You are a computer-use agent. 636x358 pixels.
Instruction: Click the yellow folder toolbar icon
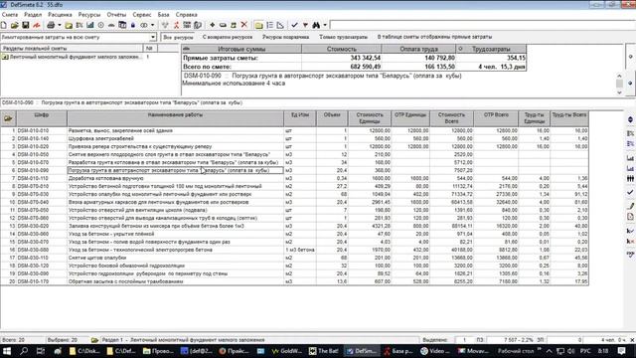[258, 25]
